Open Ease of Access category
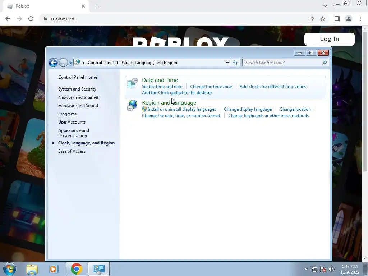This screenshot has width=368, height=276. coord(72,151)
